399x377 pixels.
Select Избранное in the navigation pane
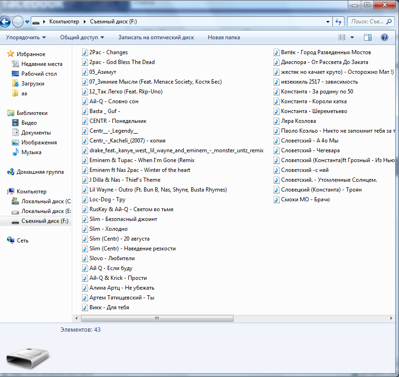(31, 54)
